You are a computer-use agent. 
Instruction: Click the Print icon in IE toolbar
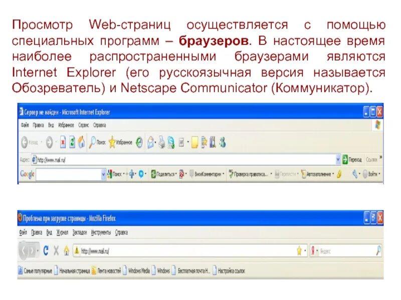point(161,142)
